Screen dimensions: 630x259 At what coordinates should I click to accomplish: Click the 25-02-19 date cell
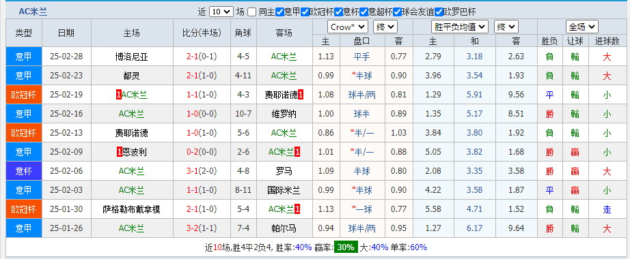(66, 95)
